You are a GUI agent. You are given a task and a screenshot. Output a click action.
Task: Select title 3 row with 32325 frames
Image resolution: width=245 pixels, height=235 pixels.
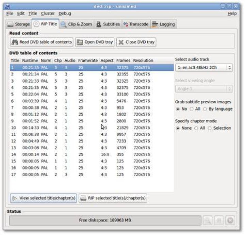(92, 81)
